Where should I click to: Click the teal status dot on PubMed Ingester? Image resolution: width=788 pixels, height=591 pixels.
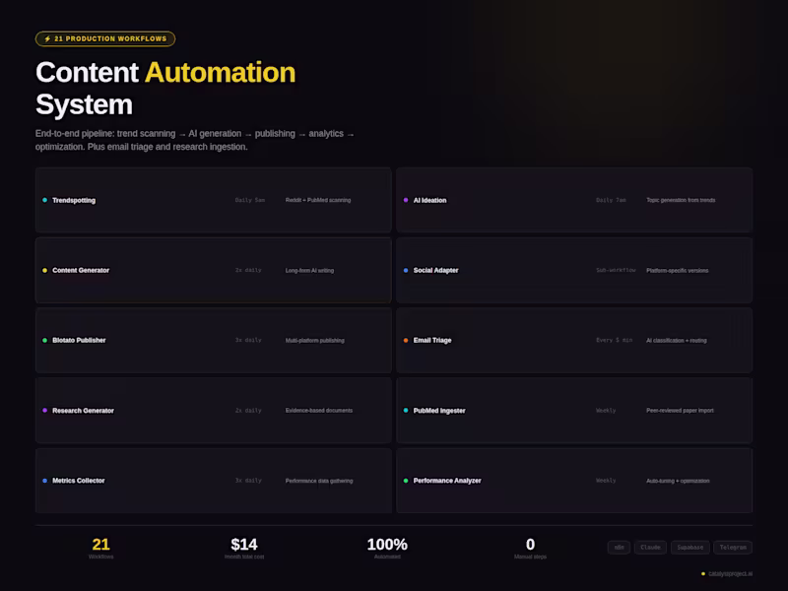[407, 411]
